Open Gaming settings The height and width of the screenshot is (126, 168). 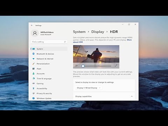(x=49, y=83)
